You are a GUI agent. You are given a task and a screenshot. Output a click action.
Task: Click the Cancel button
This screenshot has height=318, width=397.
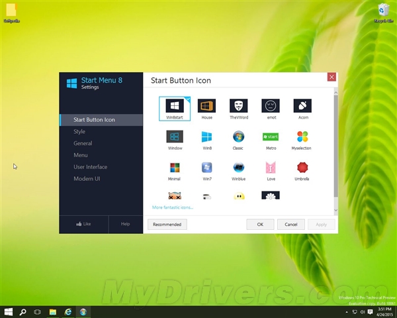click(291, 225)
